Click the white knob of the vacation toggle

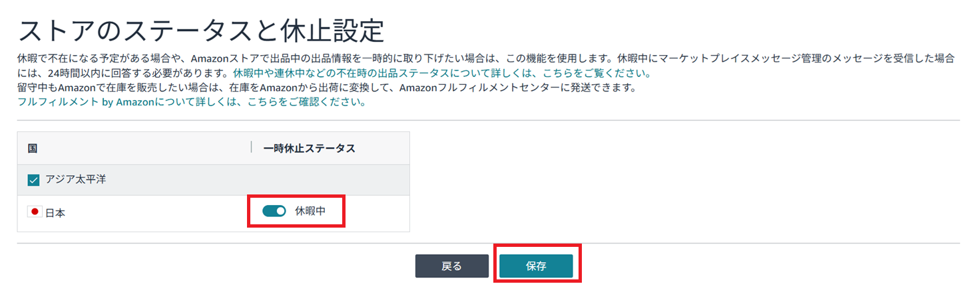coord(280,211)
